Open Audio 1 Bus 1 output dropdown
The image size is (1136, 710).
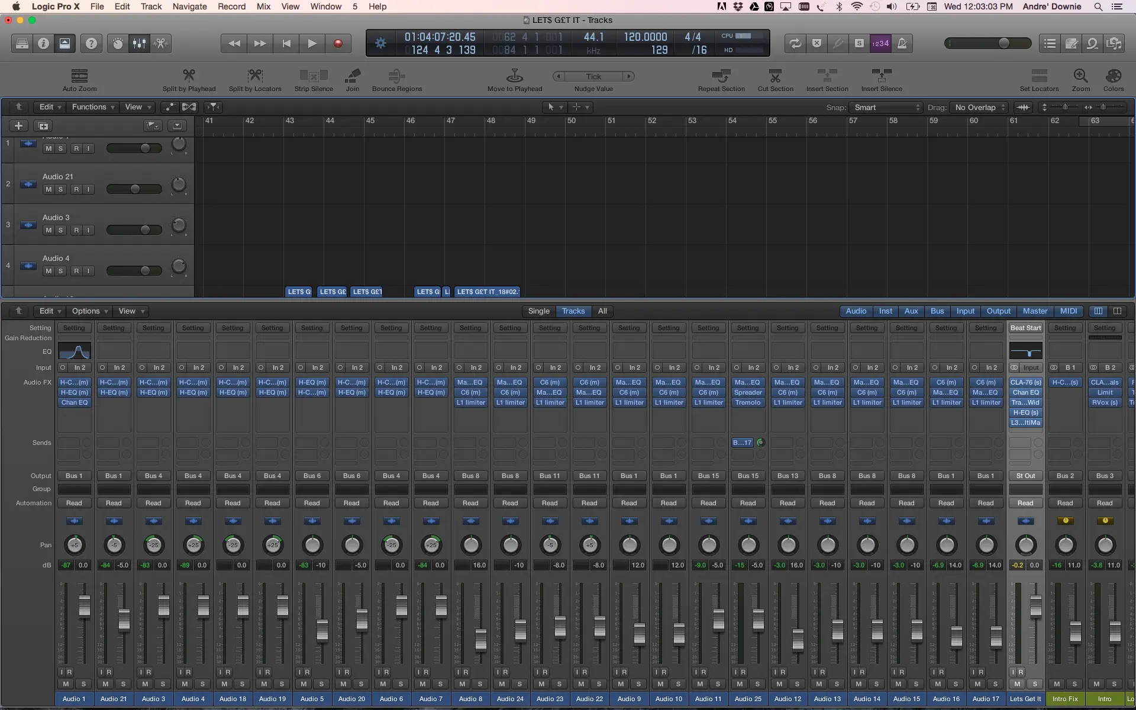click(x=74, y=476)
